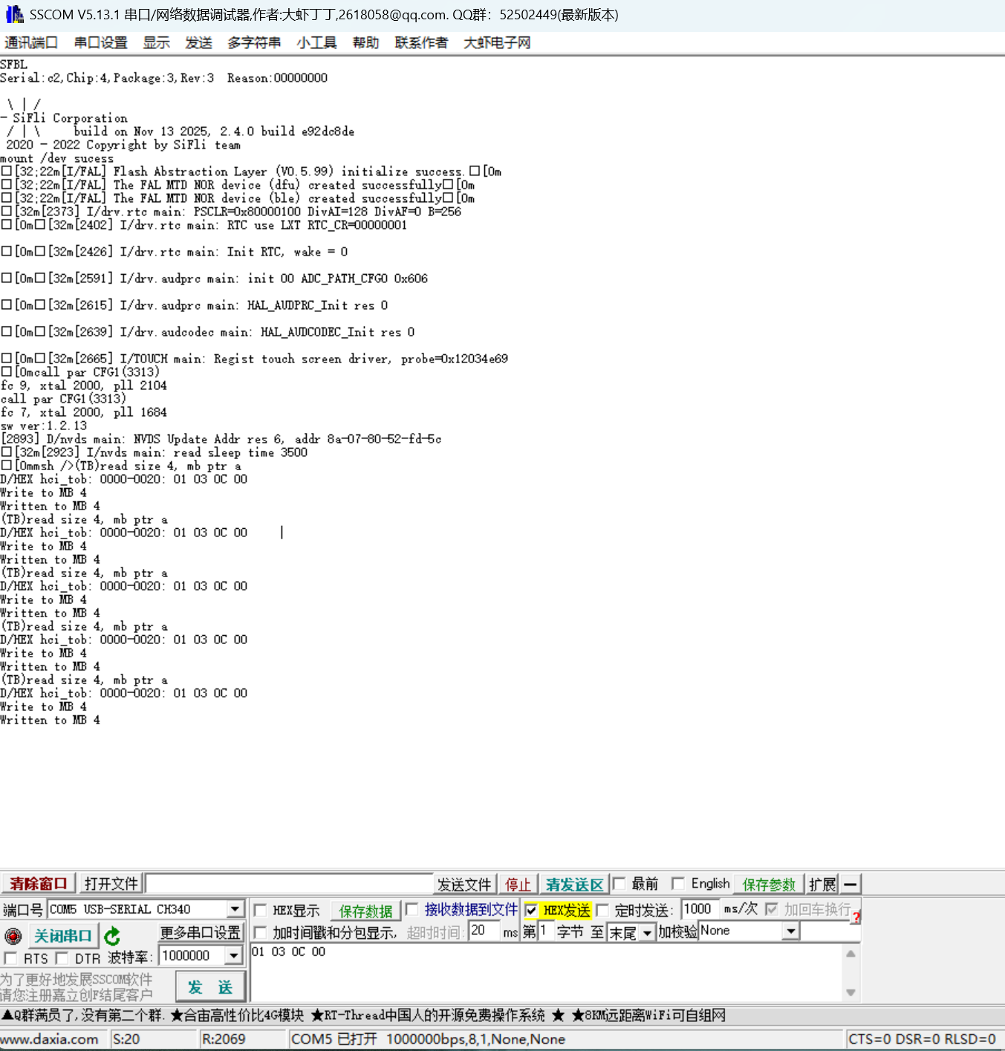Enable the HEX显示 checkbox
1005x1051 pixels.
(261, 910)
